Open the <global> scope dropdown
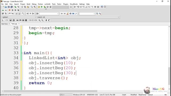Screen dimensions: 171x96 coord(19,17)
